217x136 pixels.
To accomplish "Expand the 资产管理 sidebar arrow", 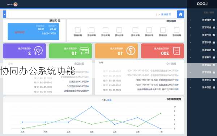I will point(191,35).
